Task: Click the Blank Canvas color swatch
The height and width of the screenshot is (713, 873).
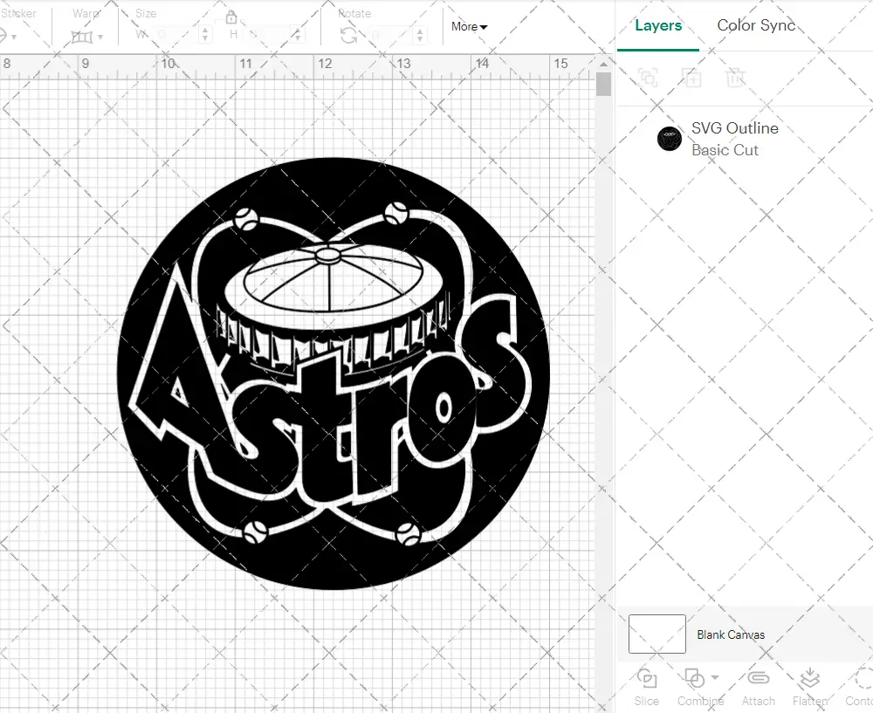Action: pyautogui.click(x=657, y=634)
